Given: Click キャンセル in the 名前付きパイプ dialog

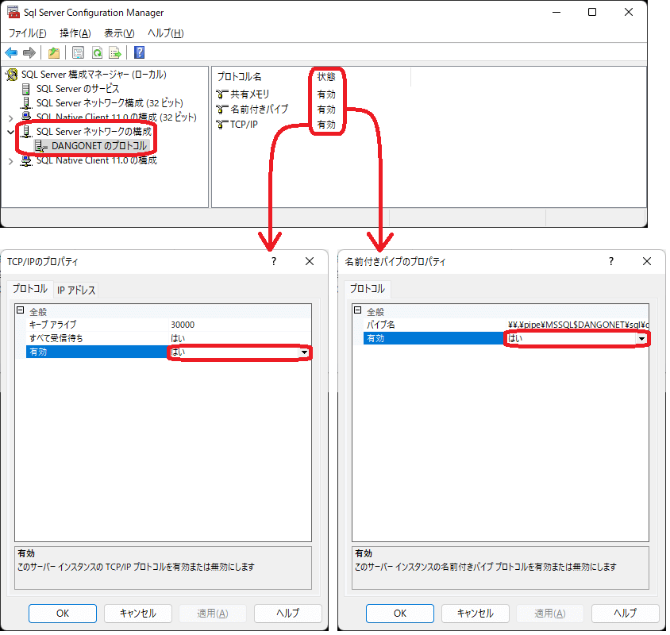Looking at the screenshot, I should click(475, 614).
